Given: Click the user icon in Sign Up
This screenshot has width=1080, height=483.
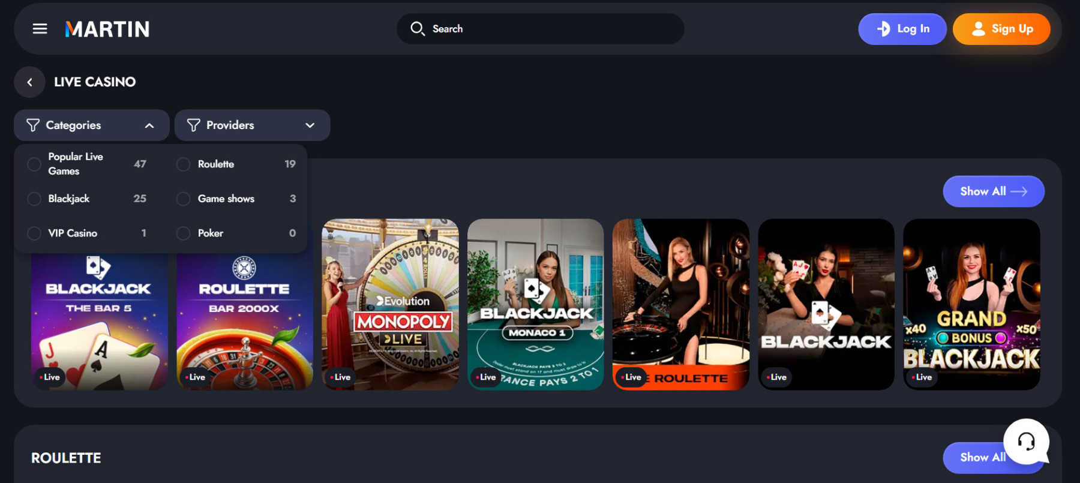Looking at the screenshot, I should 978,29.
